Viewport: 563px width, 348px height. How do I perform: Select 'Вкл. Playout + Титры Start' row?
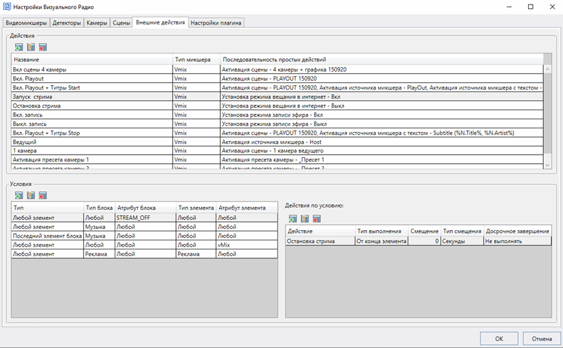tap(277, 87)
